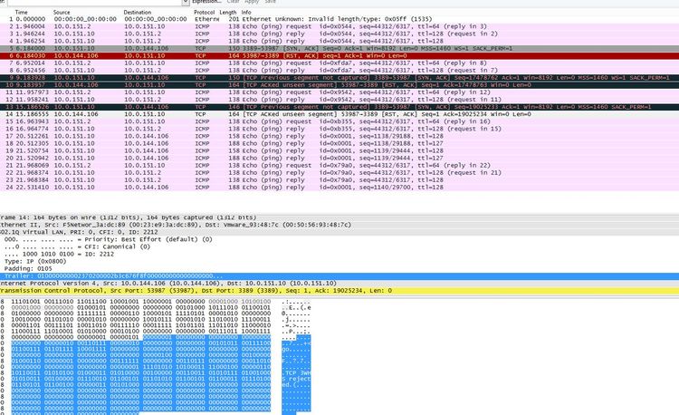Select packet 15 ping request id=0xb355
Screen dimensions: 679x415
pos(339,121)
